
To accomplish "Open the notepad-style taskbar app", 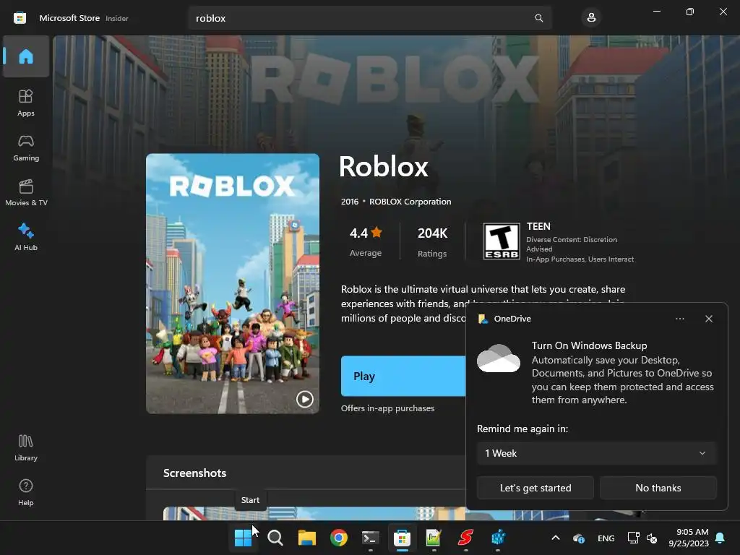I will pyautogui.click(x=434, y=538).
